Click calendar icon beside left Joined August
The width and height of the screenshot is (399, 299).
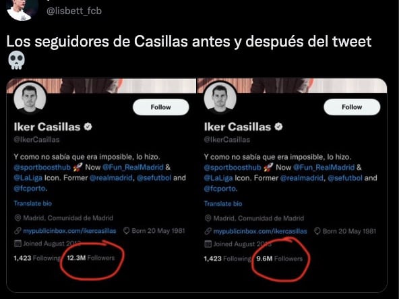18,244
